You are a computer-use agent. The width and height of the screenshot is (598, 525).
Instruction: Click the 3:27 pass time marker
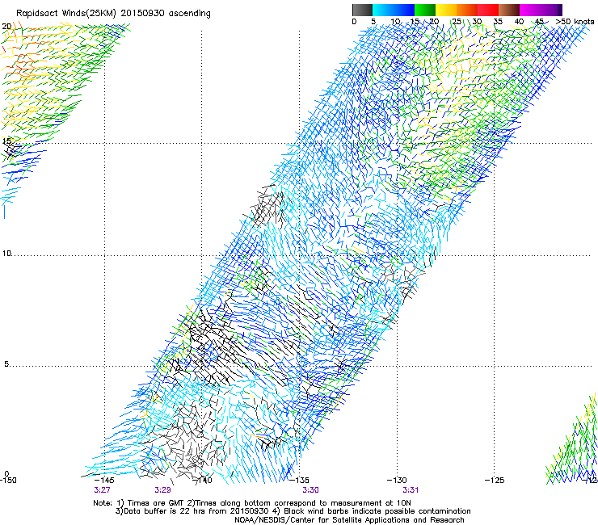[102, 490]
